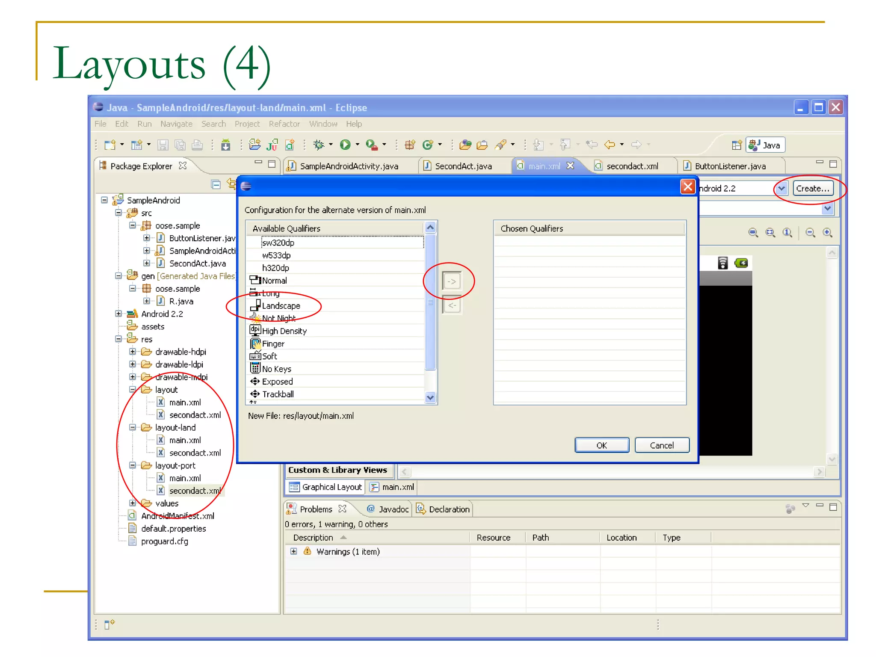This screenshot has width=876, height=657.
Task: Click the Create... button
Action: [x=812, y=188]
